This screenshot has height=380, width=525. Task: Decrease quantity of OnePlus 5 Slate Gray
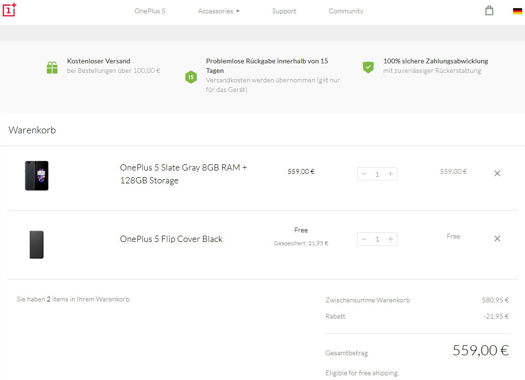click(x=364, y=174)
